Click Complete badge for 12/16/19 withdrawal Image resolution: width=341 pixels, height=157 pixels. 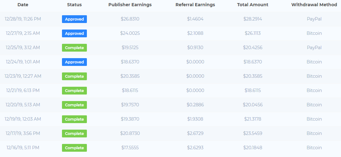[74, 148]
